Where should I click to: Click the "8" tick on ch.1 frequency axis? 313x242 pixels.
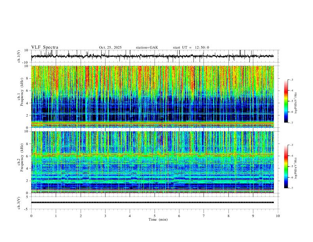tap(27, 78)
